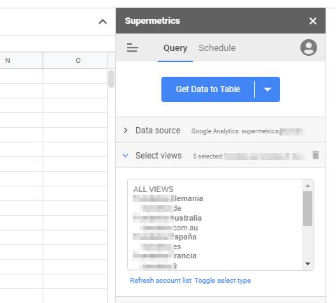Collapse the Select views section
The image size is (336, 303).
coord(126,156)
